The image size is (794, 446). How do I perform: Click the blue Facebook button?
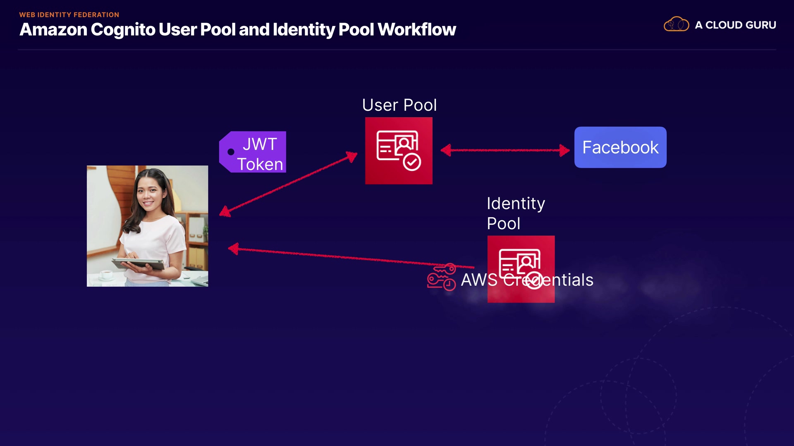620,147
